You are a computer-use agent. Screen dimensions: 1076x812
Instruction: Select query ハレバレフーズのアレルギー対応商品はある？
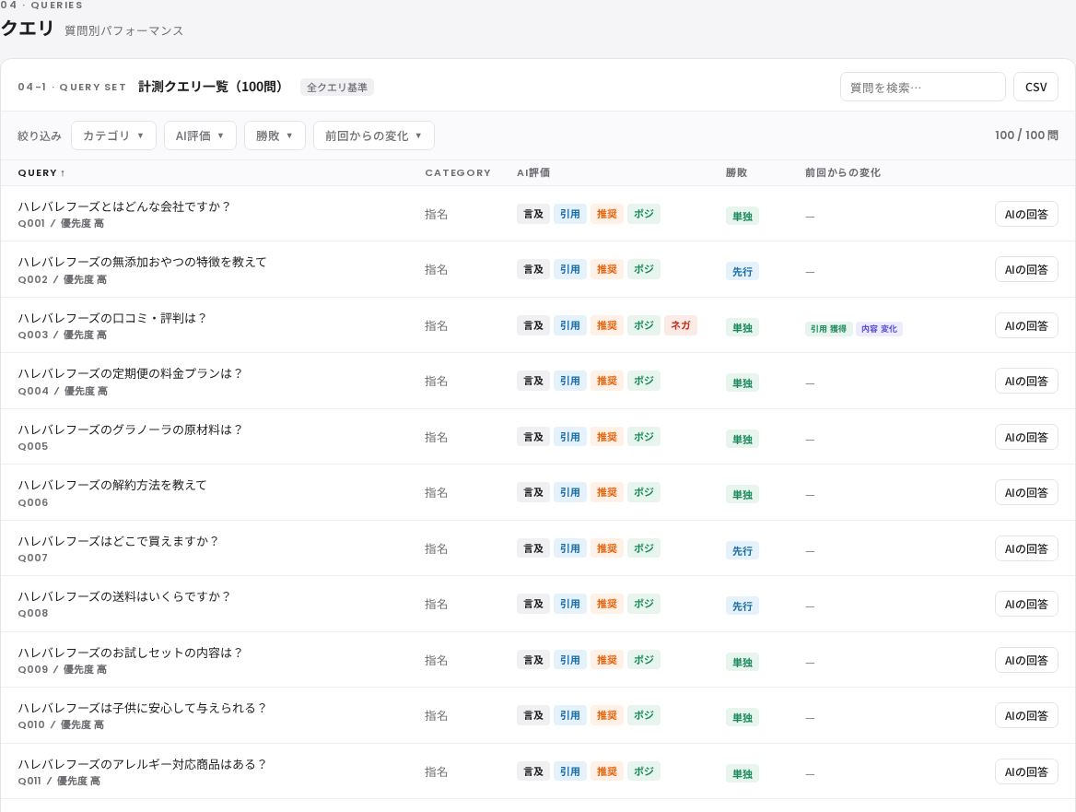tap(142, 765)
